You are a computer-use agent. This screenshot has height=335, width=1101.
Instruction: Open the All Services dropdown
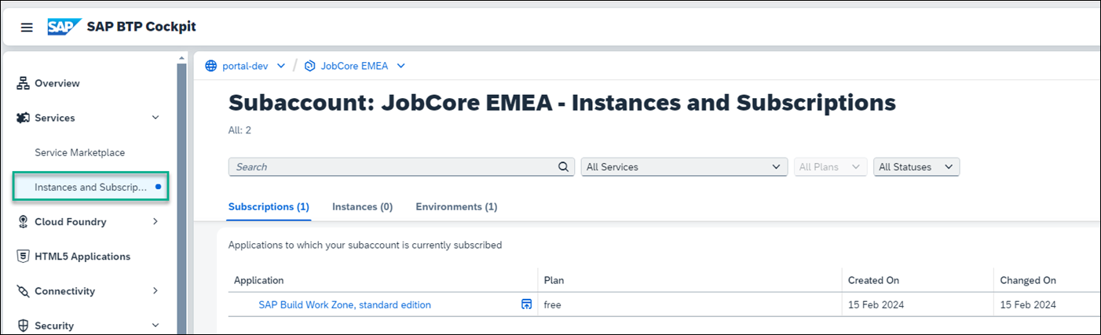point(684,167)
